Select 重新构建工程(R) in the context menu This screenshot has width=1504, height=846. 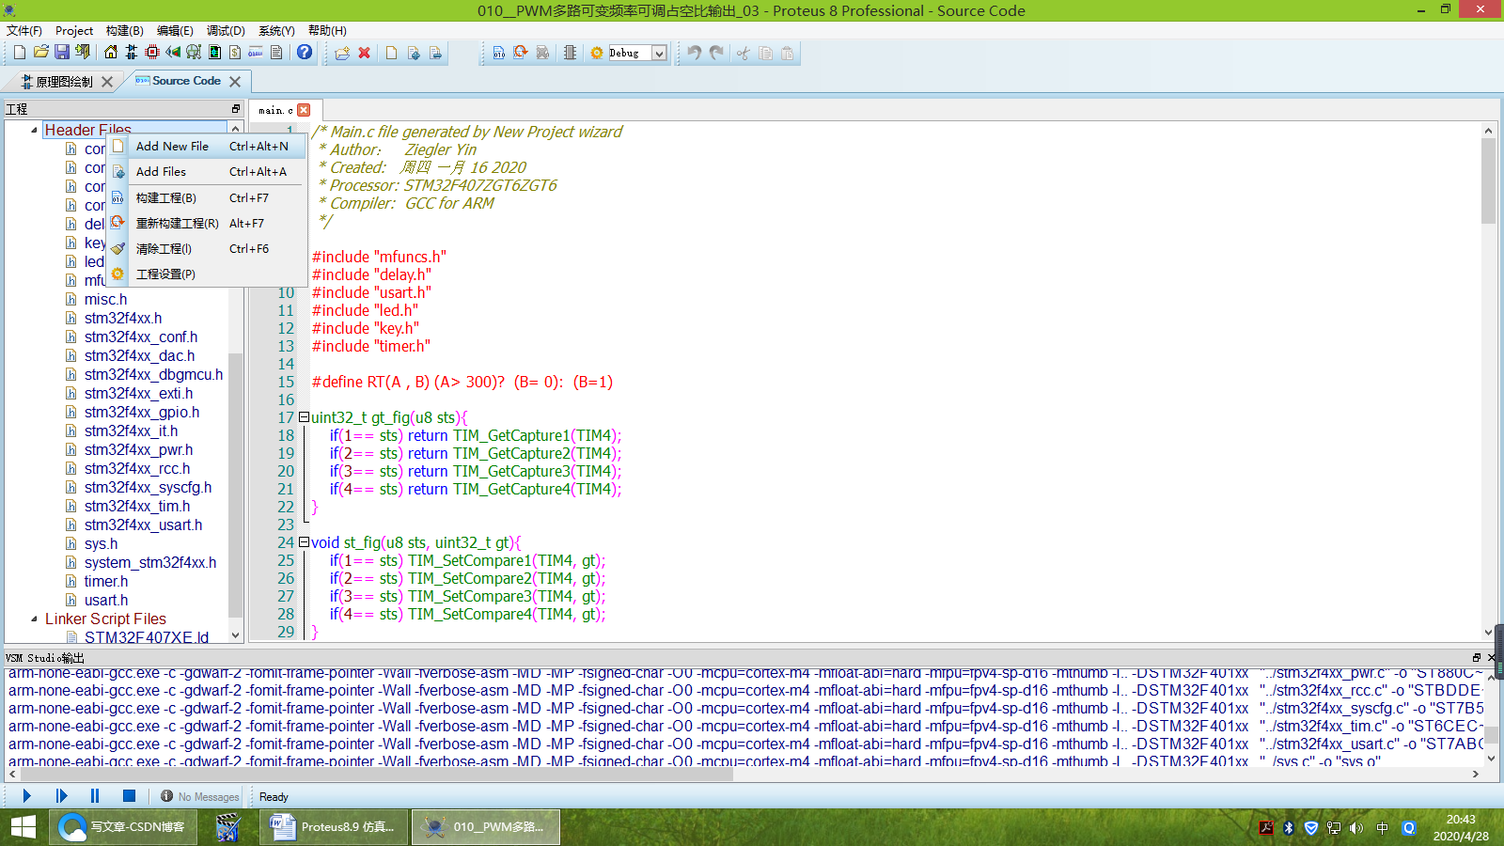click(x=207, y=224)
